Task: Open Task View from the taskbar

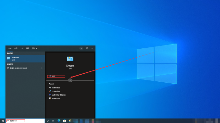Action: (53, 121)
